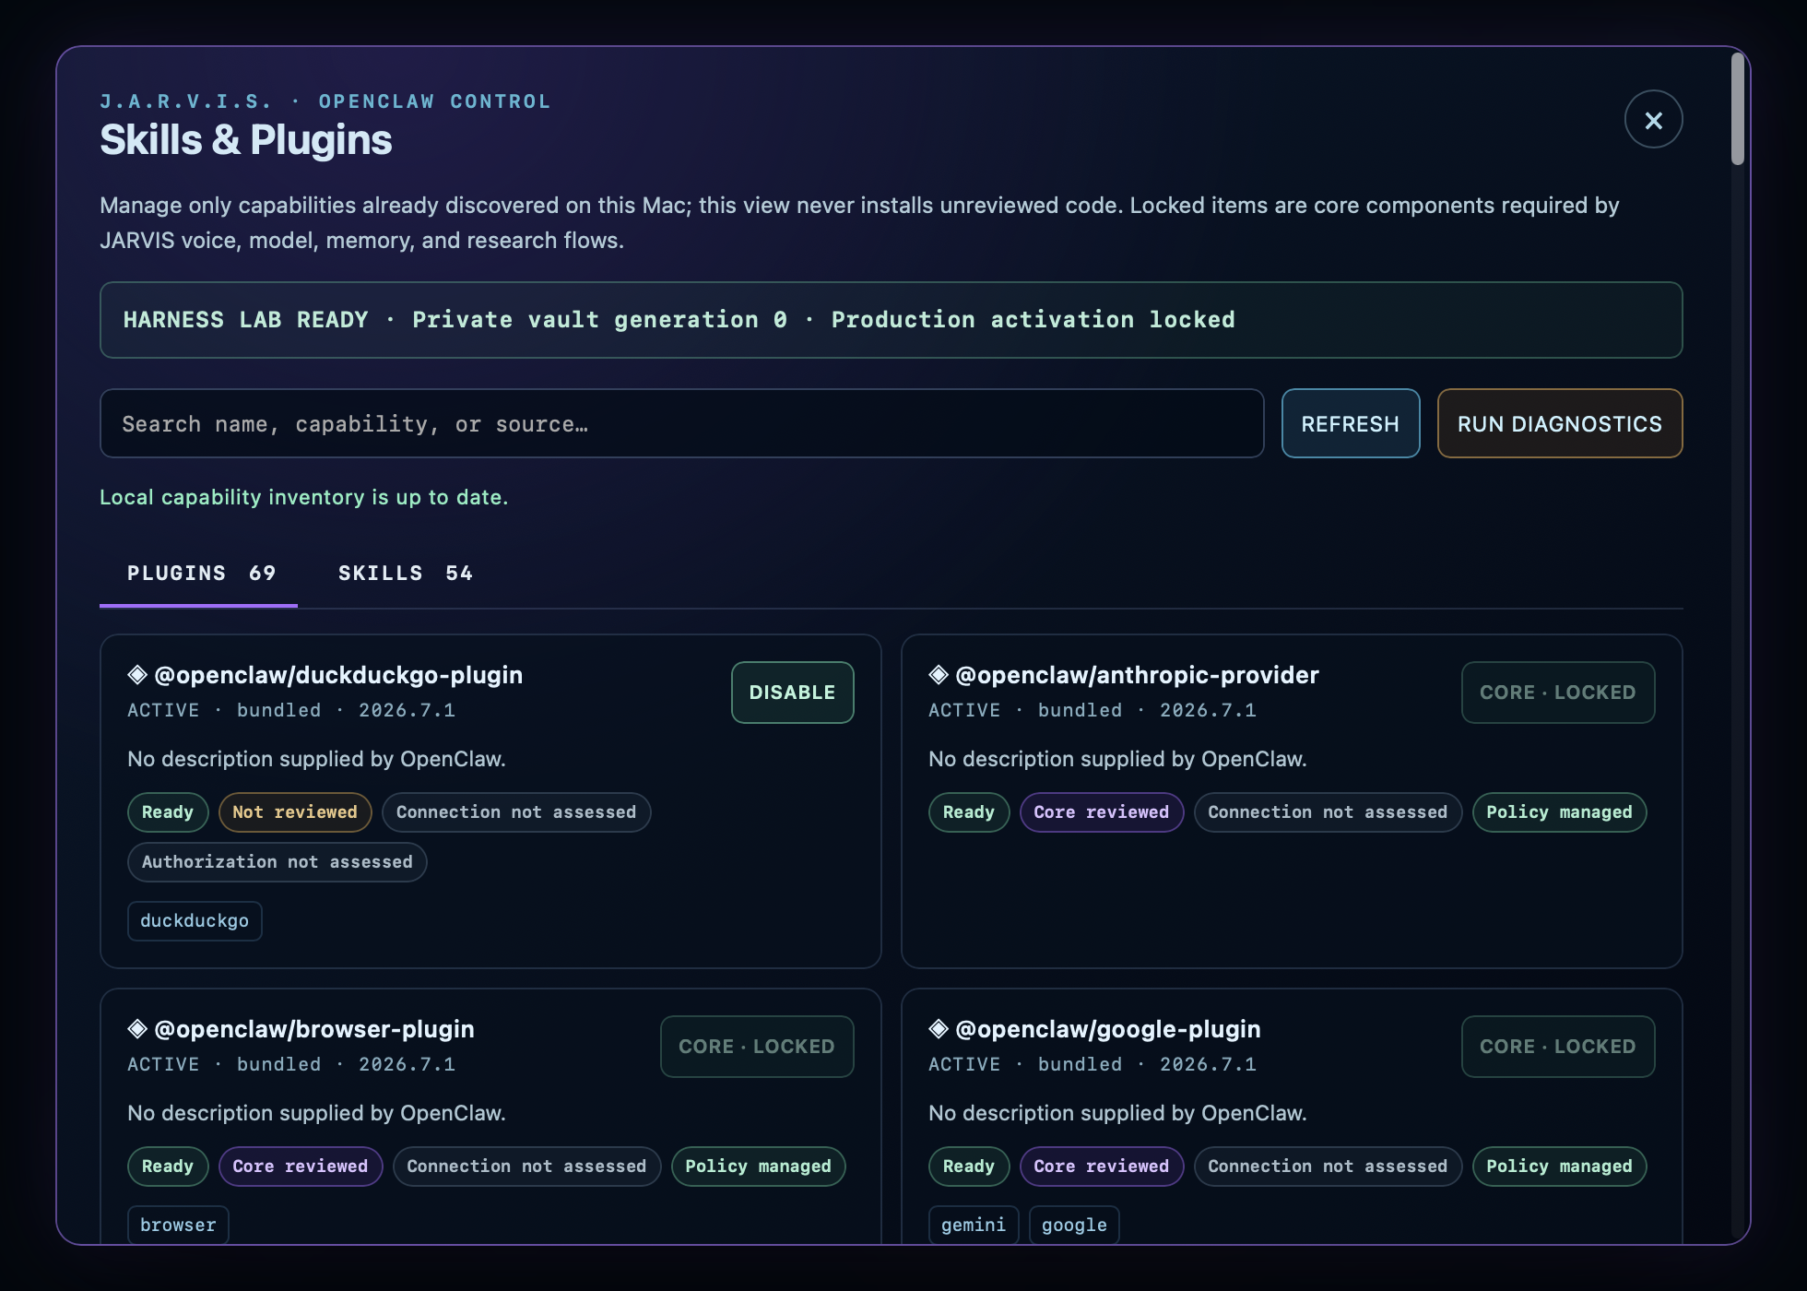Click the inventory up to date message
The height and width of the screenshot is (1291, 1807).
point(304,497)
